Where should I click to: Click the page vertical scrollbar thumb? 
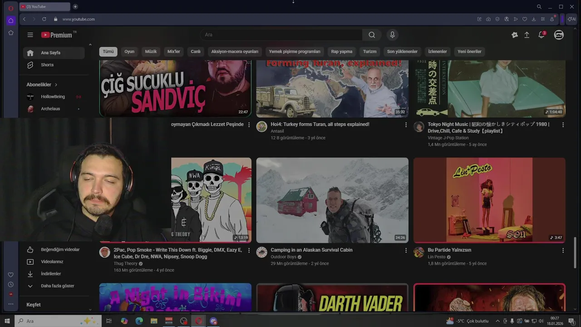point(575,253)
